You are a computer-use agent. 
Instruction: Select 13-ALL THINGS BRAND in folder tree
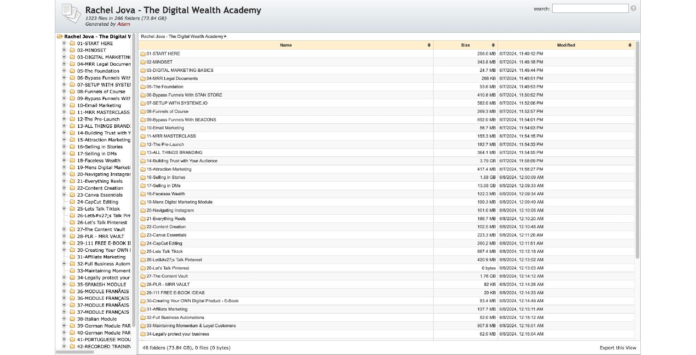pos(104,126)
